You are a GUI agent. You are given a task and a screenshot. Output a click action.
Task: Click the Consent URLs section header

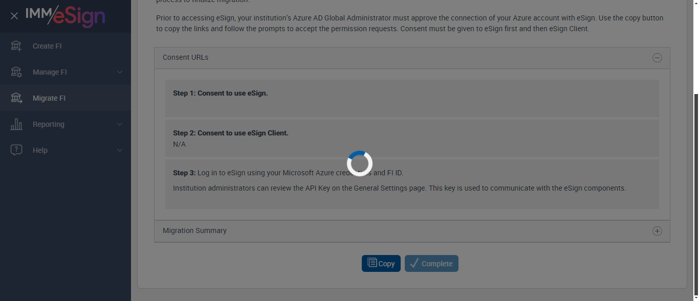click(x=412, y=58)
